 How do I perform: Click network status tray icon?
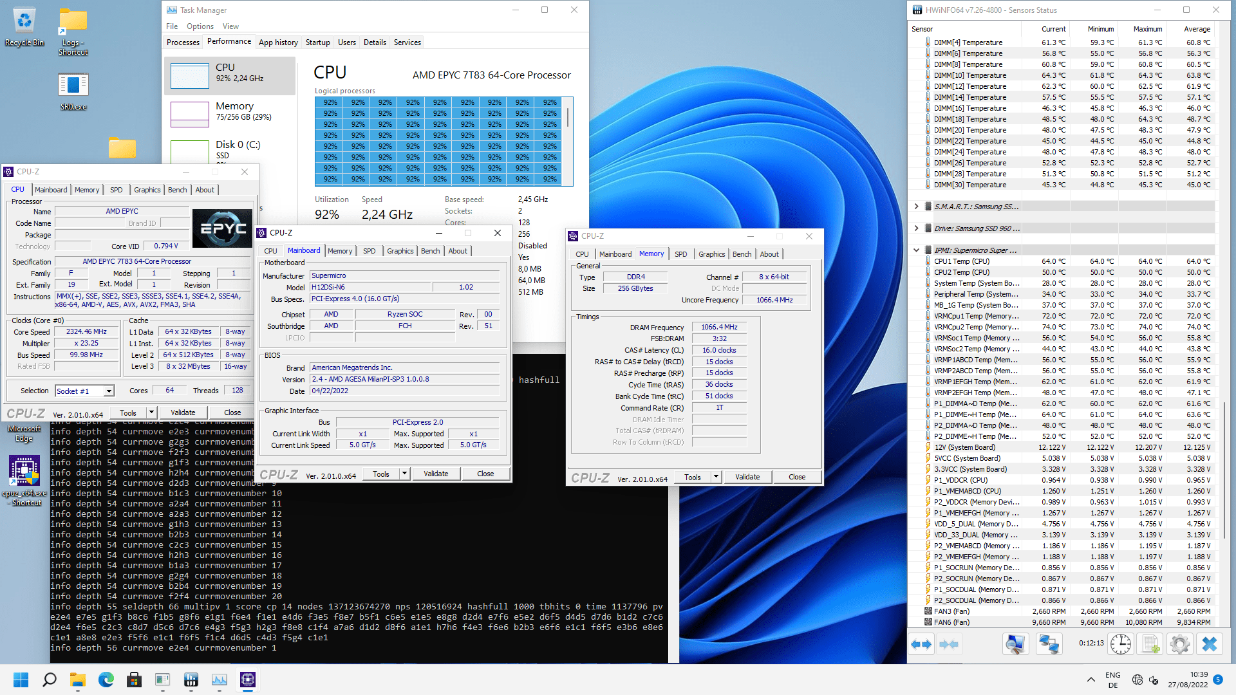(1138, 680)
